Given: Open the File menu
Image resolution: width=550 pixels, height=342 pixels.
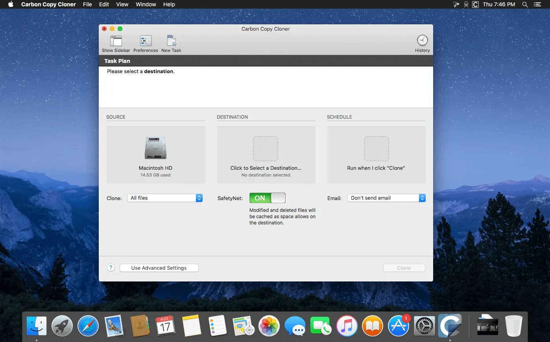Looking at the screenshot, I should 87,4.
